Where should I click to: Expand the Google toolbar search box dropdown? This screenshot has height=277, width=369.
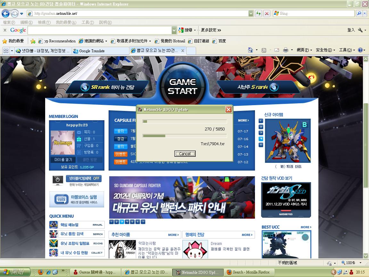174,30
